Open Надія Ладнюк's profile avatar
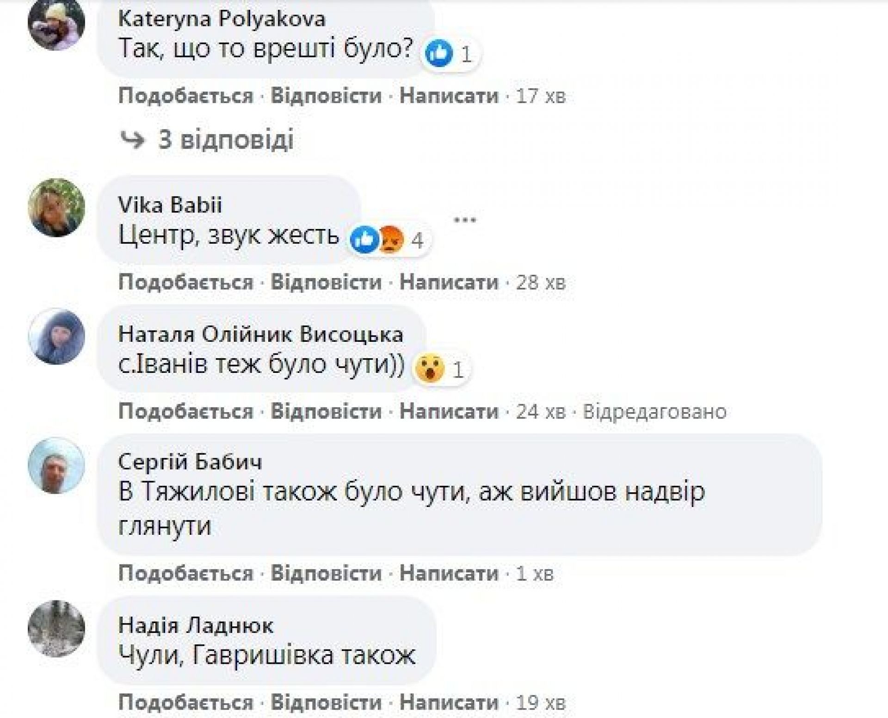The width and height of the screenshot is (888, 718). (x=56, y=629)
